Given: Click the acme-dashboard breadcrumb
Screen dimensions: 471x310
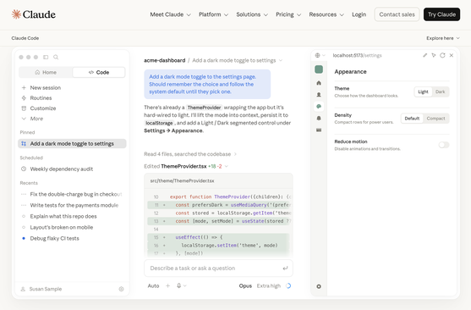Looking at the screenshot, I should (165, 60).
